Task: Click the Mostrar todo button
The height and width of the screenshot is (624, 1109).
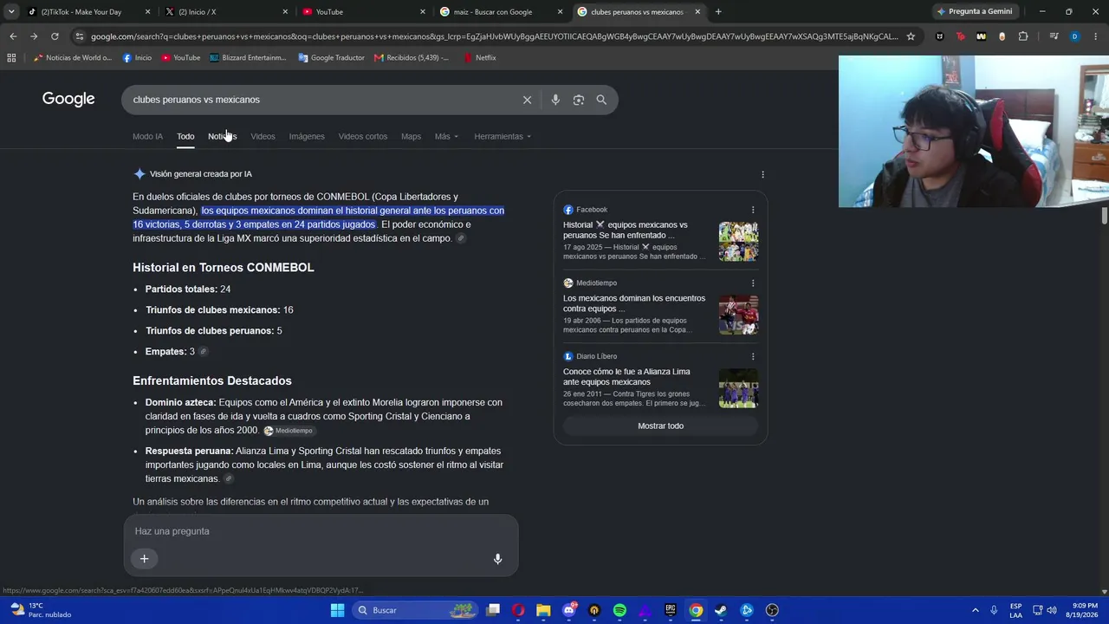Action: (660, 426)
